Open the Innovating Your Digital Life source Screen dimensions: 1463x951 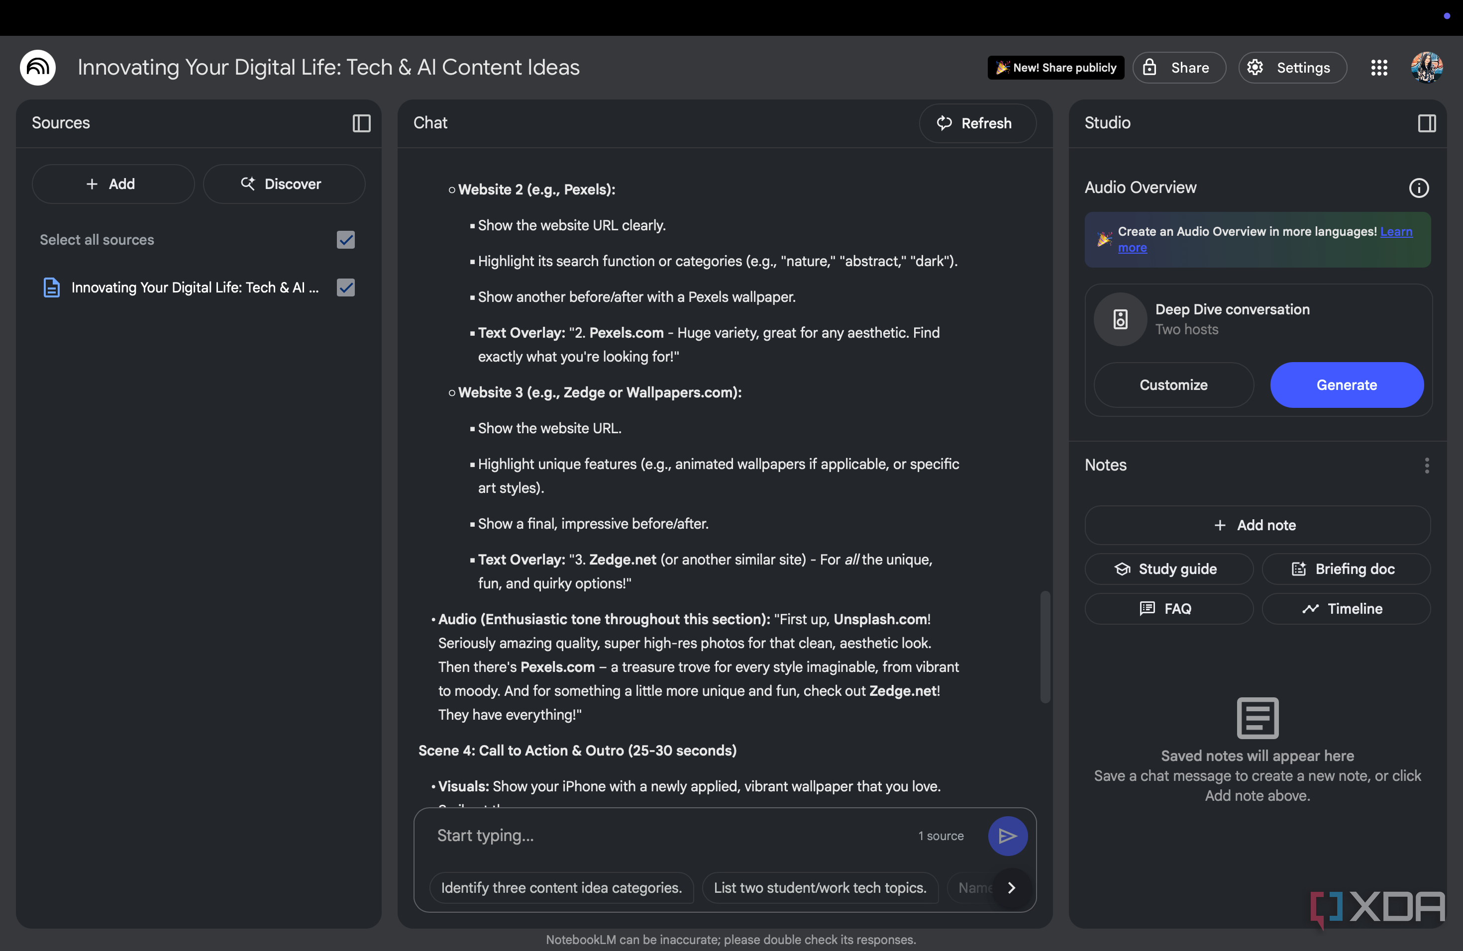tap(196, 287)
